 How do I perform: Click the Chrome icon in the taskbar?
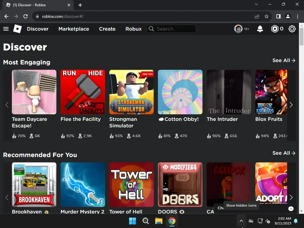(x=172, y=221)
